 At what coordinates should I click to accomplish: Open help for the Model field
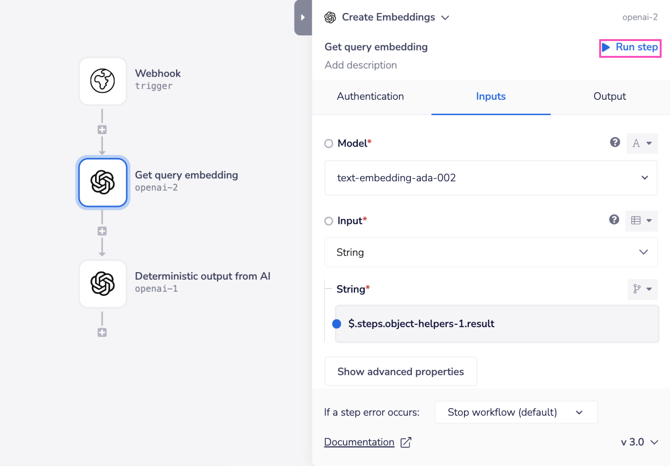pos(615,143)
